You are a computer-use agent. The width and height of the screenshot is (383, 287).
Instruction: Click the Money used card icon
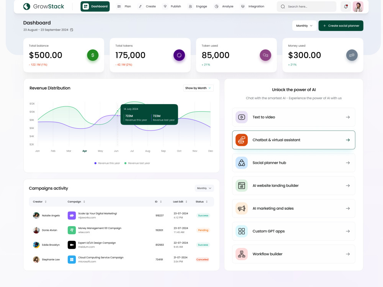[x=352, y=55]
